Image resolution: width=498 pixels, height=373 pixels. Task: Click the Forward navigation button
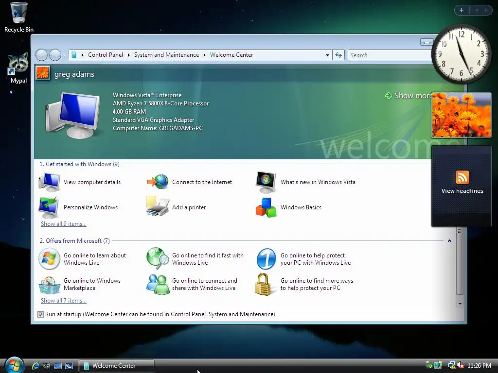(55, 55)
